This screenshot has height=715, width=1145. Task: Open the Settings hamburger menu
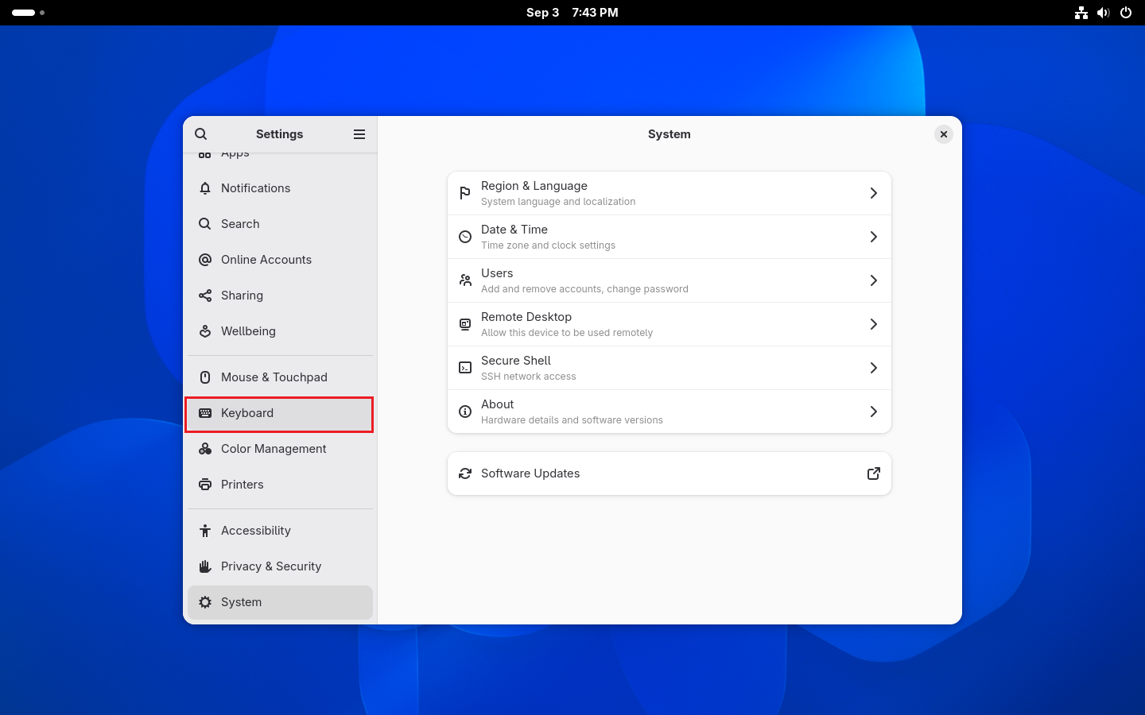359,134
